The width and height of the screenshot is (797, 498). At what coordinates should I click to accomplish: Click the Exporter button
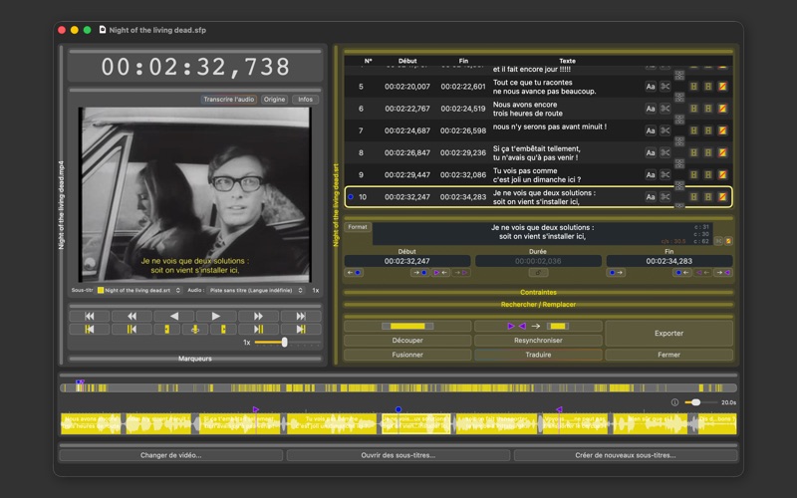click(668, 334)
